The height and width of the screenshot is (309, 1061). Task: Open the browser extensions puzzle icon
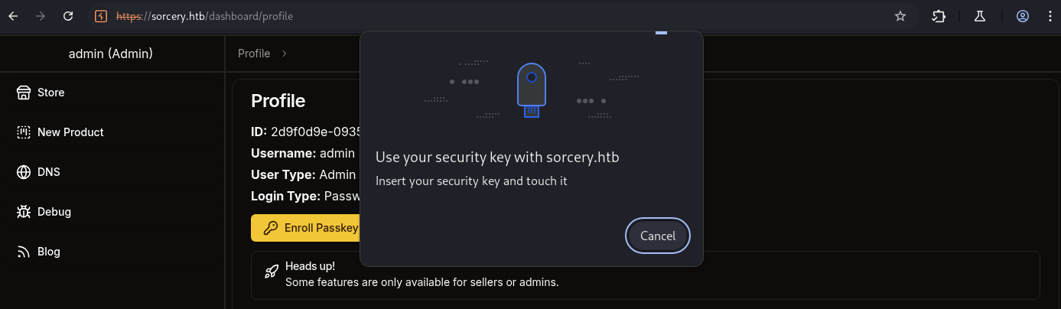click(939, 16)
